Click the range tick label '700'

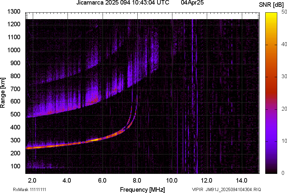coord(15,89)
